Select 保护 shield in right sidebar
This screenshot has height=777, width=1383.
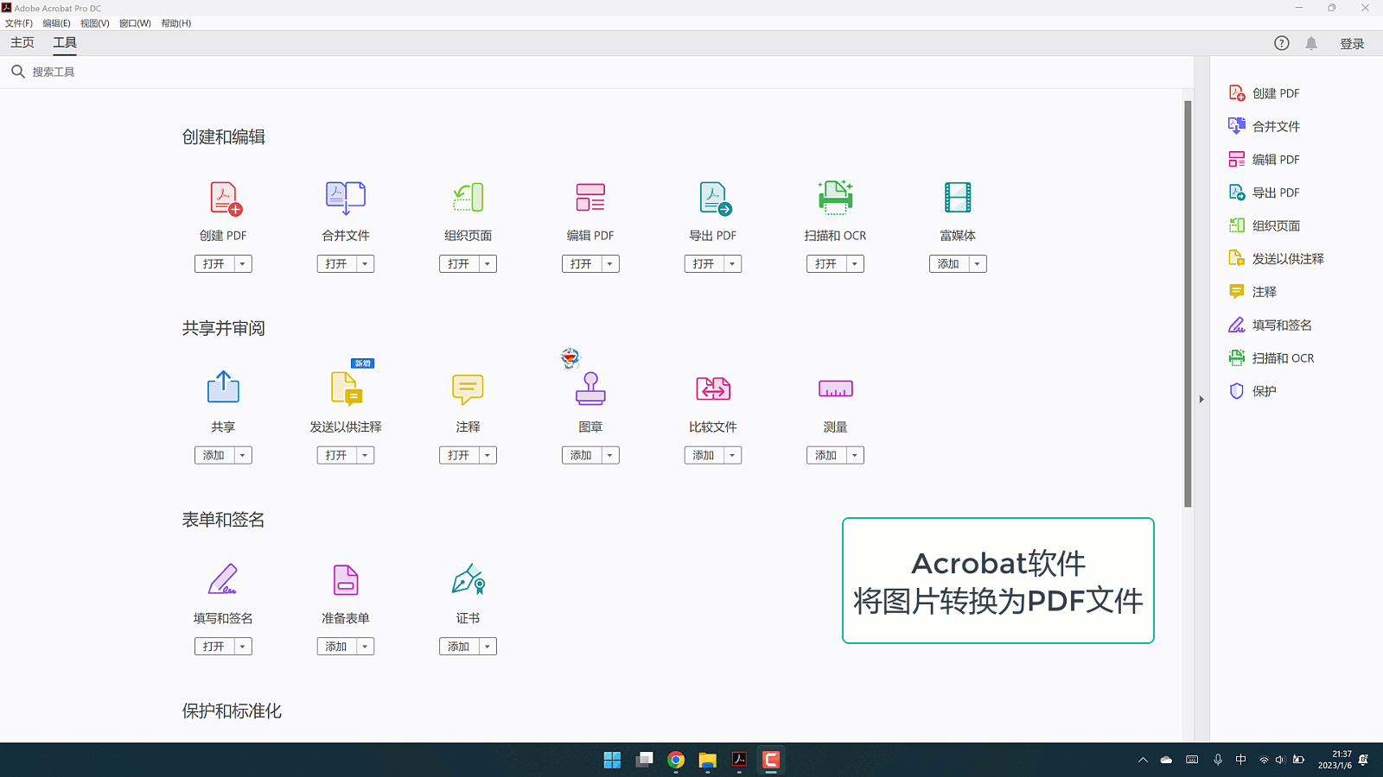pyautogui.click(x=1252, y=391)
